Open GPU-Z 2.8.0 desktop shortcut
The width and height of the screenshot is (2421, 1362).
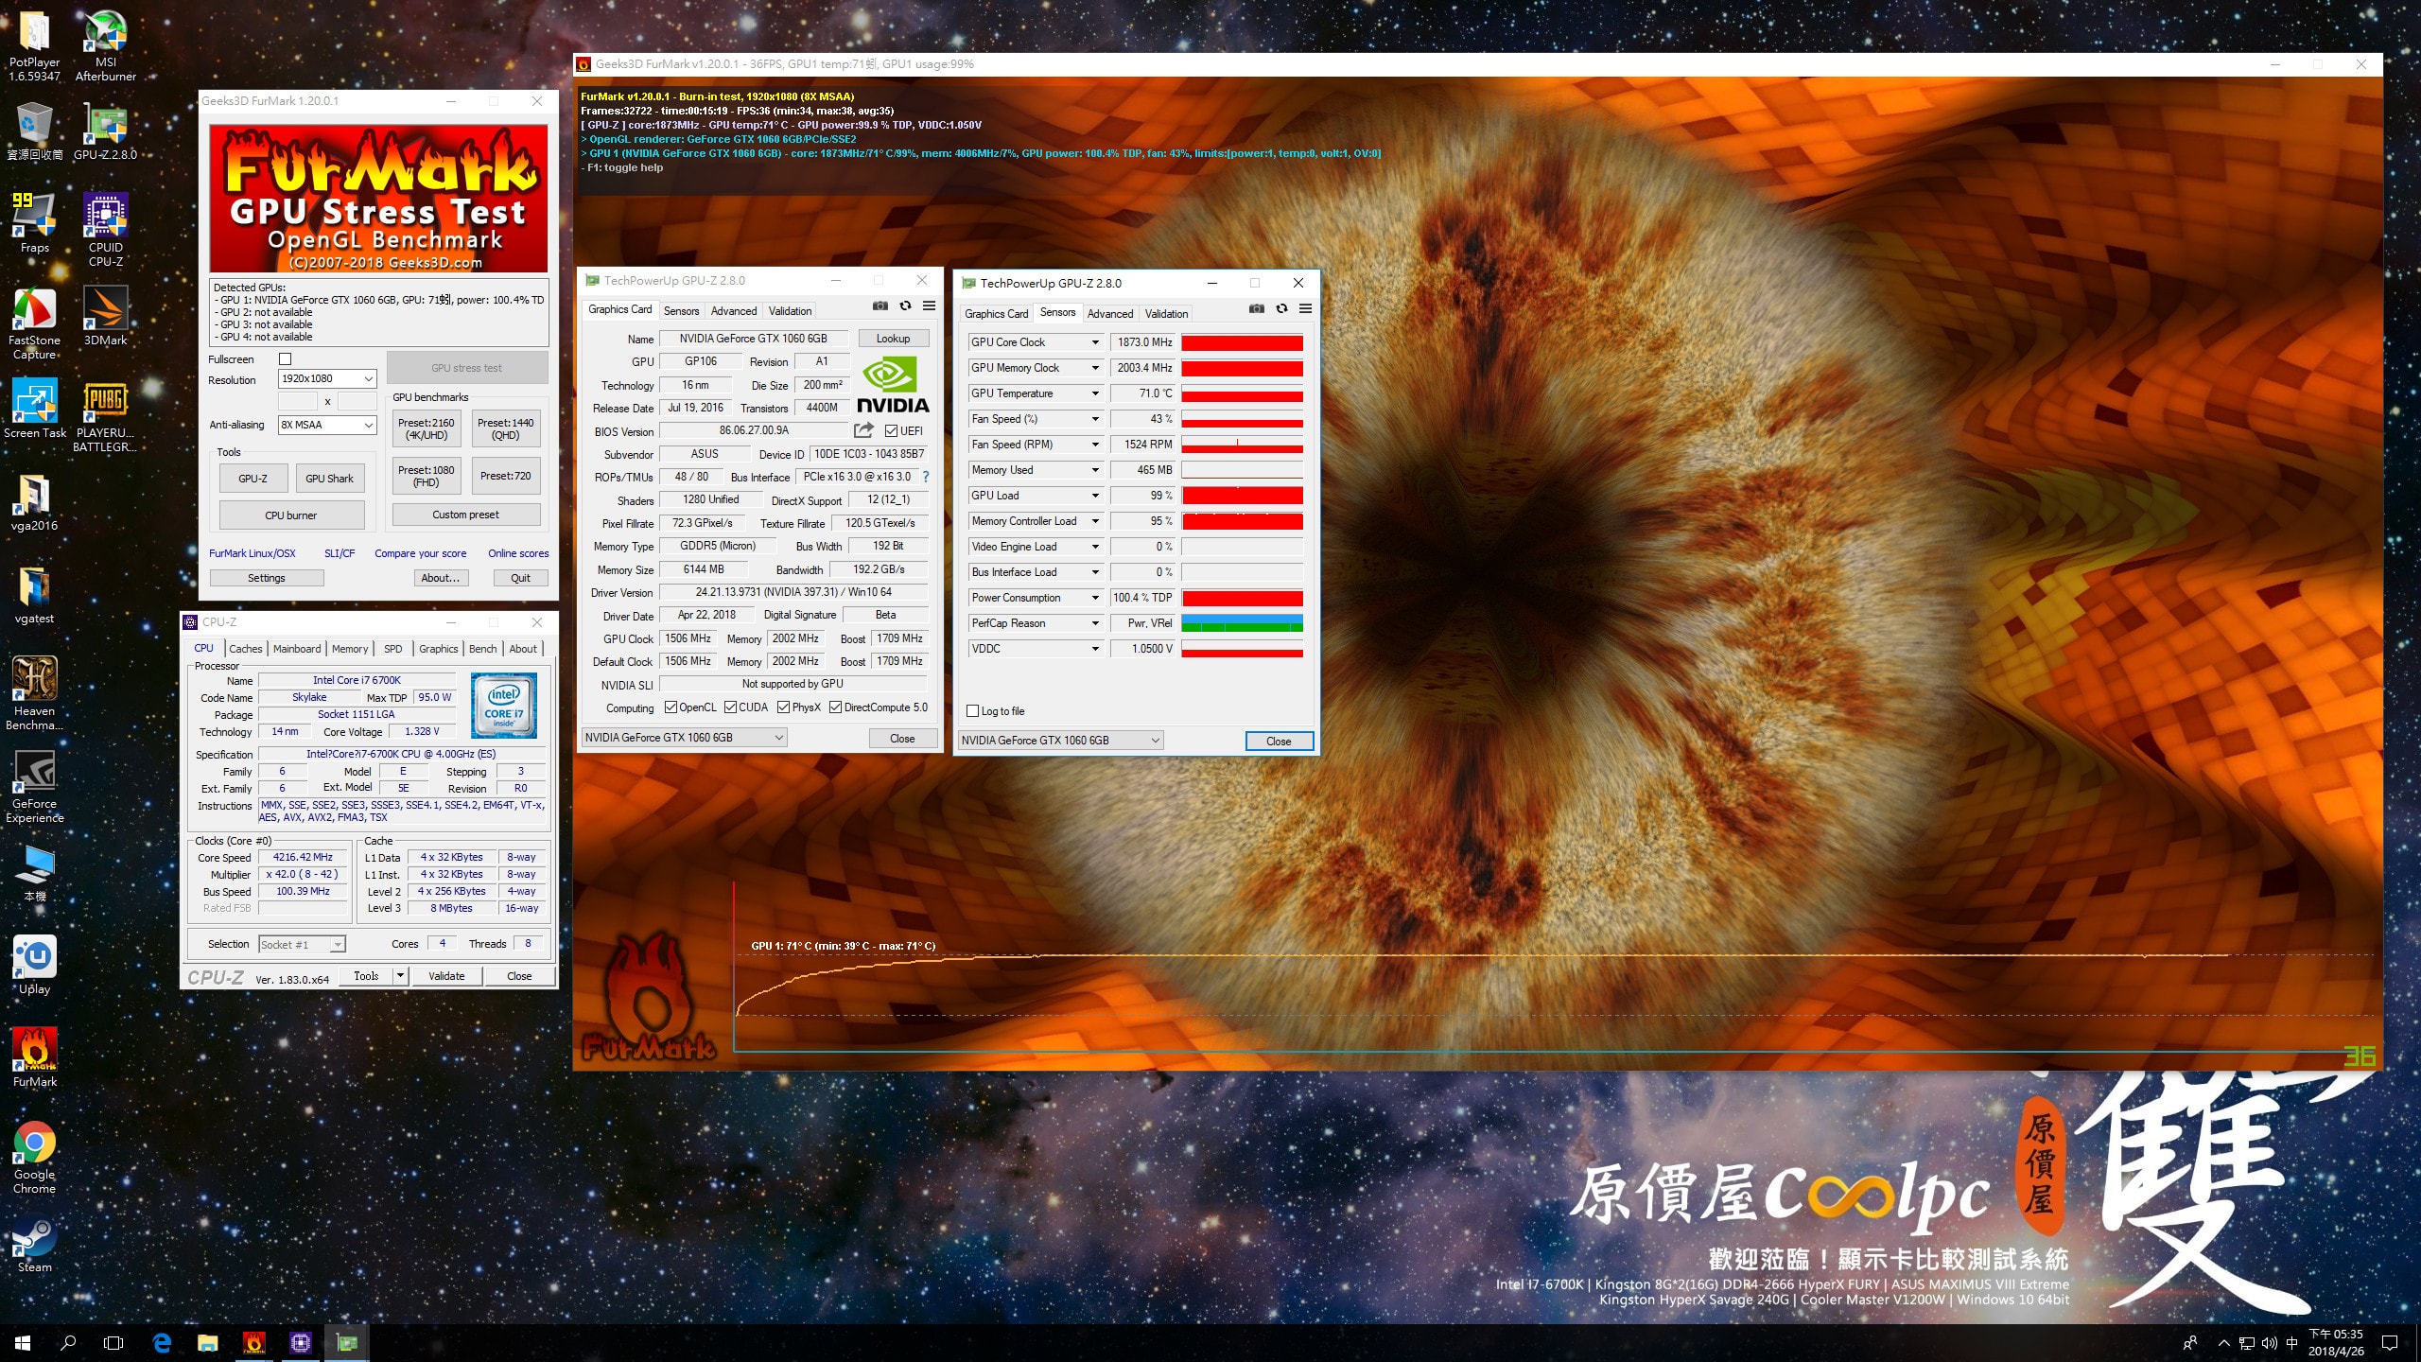pyautogui.click(x=105, y=132)
